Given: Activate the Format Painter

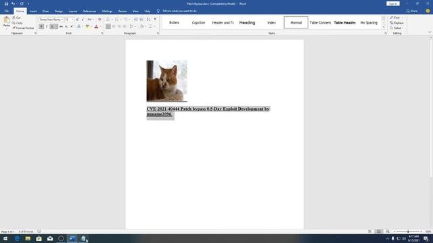Looking at the screenshot, I should (x=23, y=28).
